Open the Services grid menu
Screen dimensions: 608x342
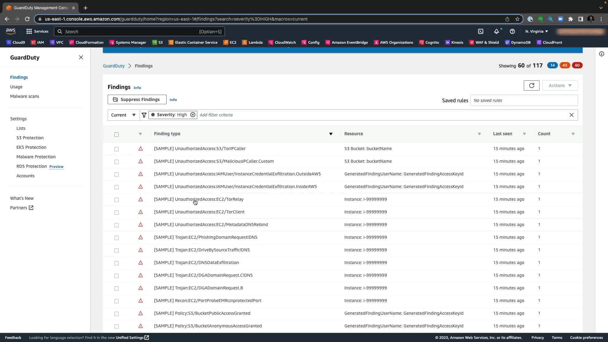click(x=37, y=31)
